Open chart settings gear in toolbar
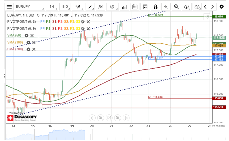 pyautogui.click(x=222, y=7)
